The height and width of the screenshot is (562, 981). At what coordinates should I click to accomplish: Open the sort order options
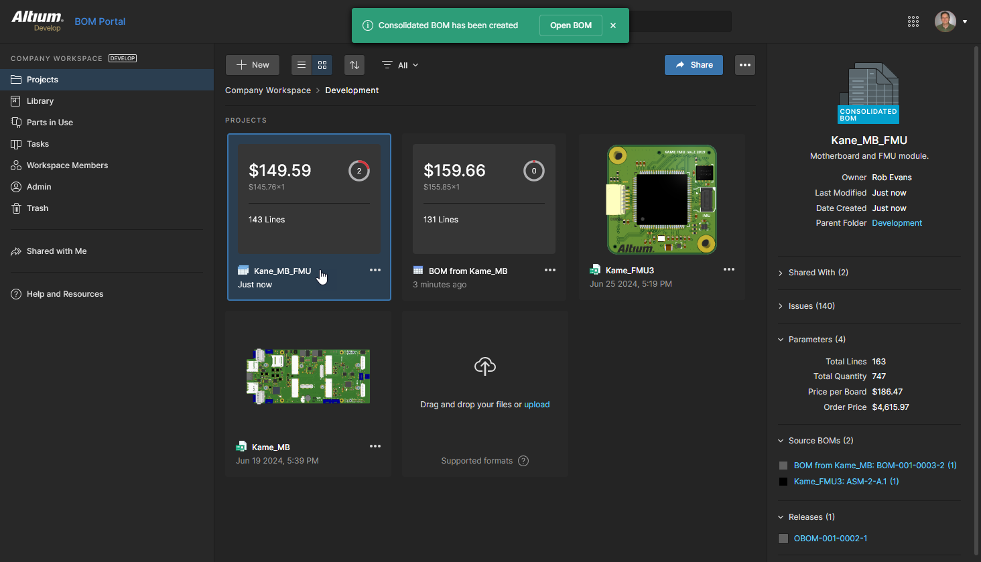(x=354, y=65)
